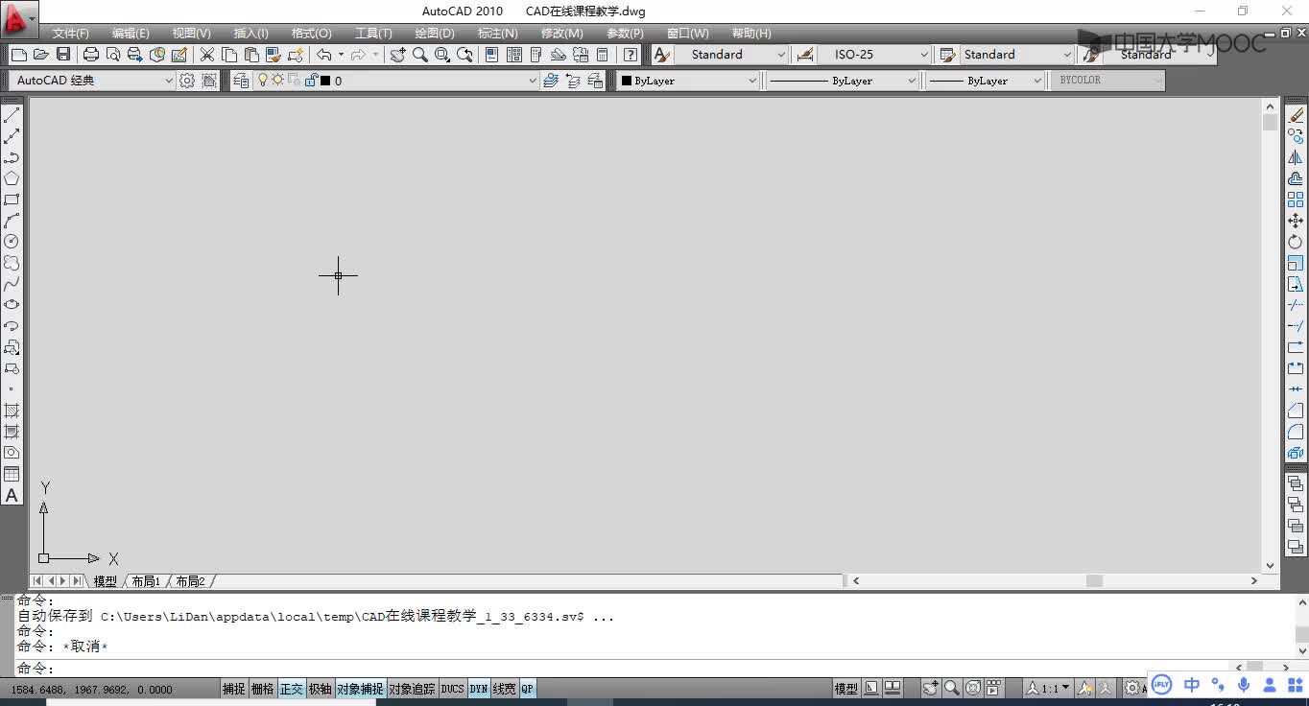The height and width of the screenshot is (706, 1309).
Task: Click the QuickCalc calculator icon
Action: 603,55
